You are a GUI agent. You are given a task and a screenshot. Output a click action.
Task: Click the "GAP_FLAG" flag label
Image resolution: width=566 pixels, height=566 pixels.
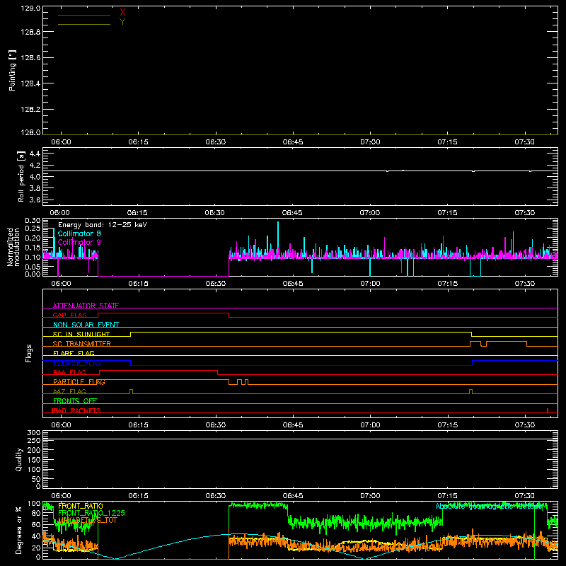pos(69,315)
